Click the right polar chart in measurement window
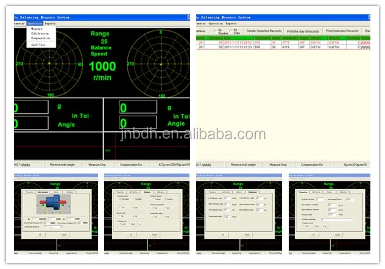385x269 pixels. [x=159, y=64]
